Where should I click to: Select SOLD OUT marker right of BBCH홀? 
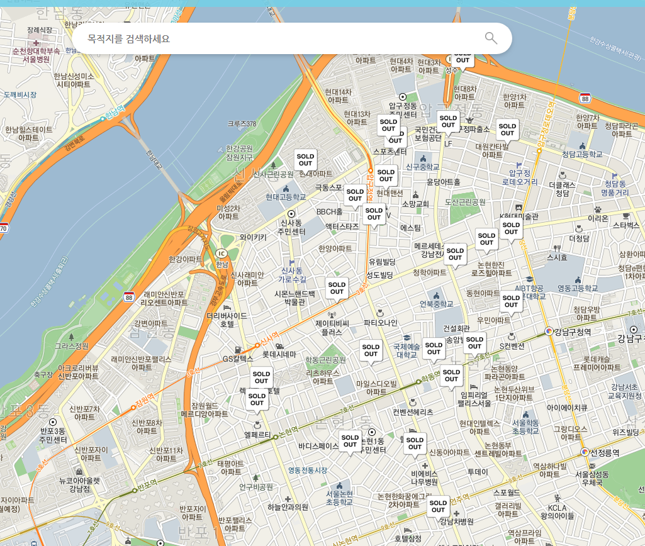tap(374, 214)
